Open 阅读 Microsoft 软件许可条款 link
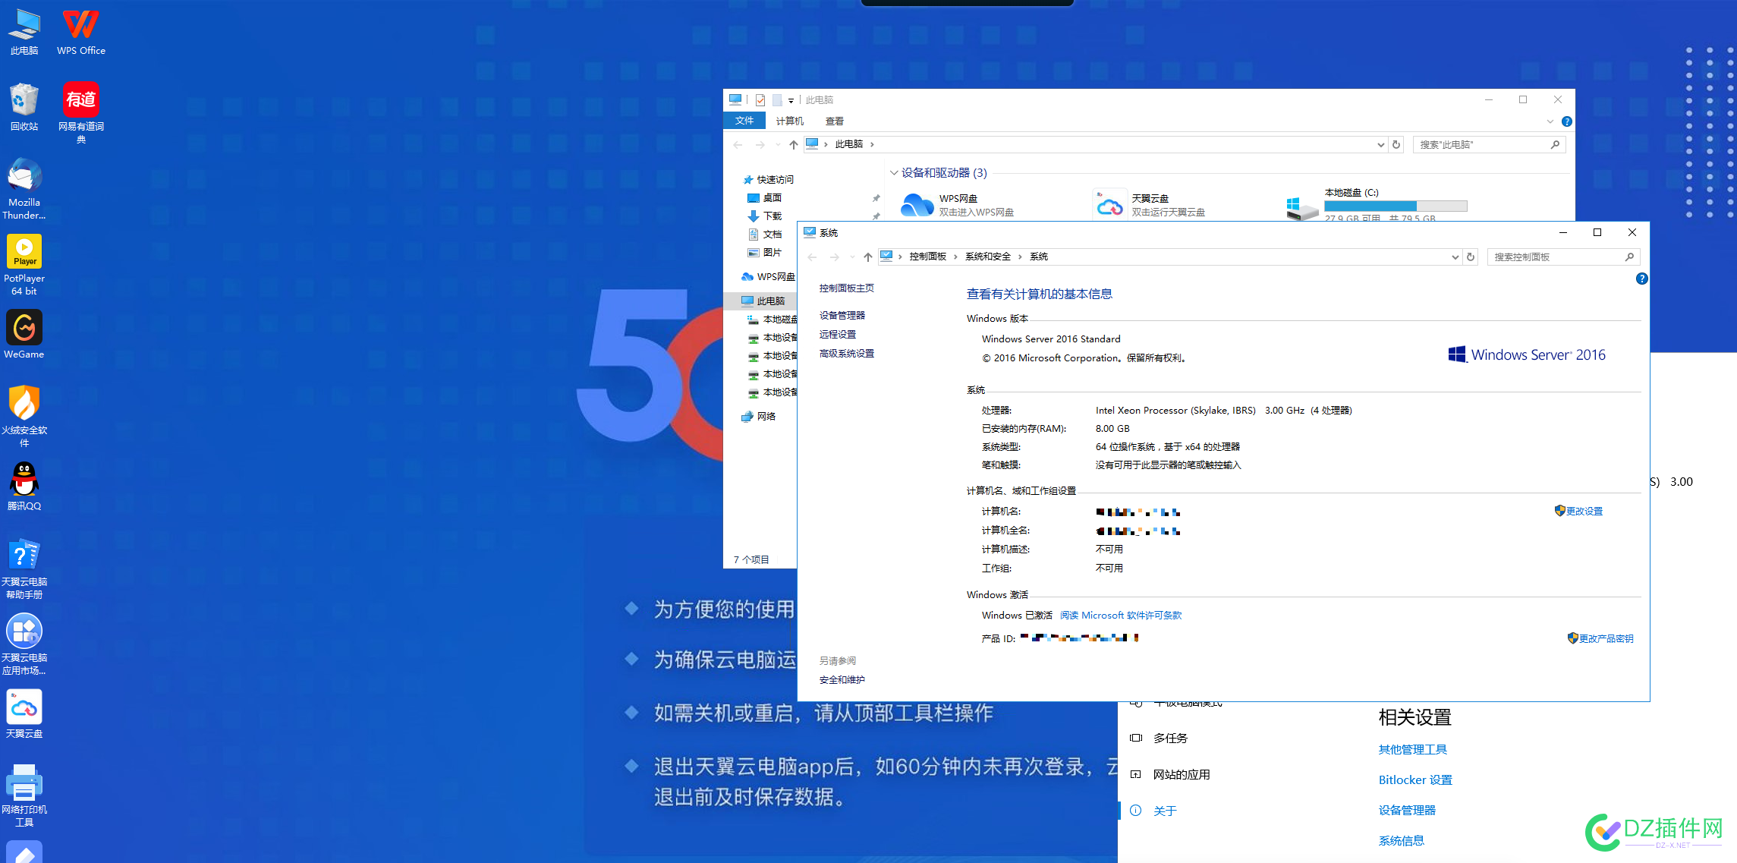Image resolution: width=1737 pixels, height=863 pixels. point(1121,616)
